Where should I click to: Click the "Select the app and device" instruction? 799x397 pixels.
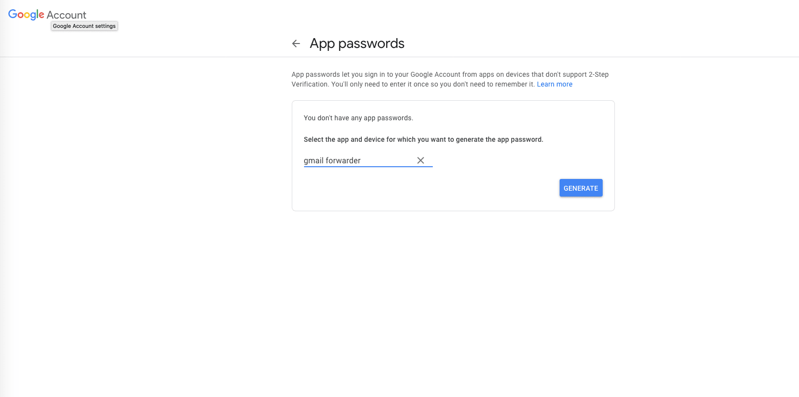(x=423, y=139)
